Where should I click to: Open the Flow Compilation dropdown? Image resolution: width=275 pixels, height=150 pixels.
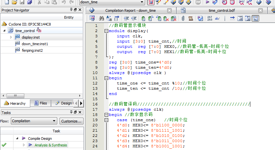point(54,121)
